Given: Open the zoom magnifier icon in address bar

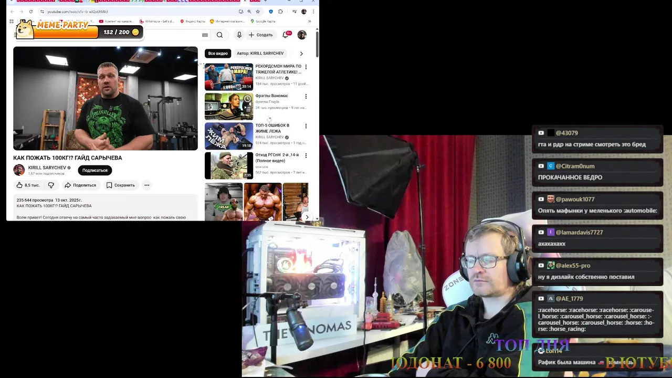Looking at the screenshot, I should point(250,12).
